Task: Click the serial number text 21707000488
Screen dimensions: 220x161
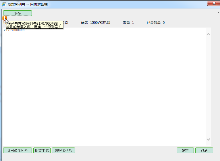Action: tap(14, 30)
